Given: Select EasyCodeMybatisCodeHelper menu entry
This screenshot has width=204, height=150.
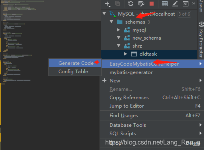Looking at the screenshot, I should click(152, 64).
